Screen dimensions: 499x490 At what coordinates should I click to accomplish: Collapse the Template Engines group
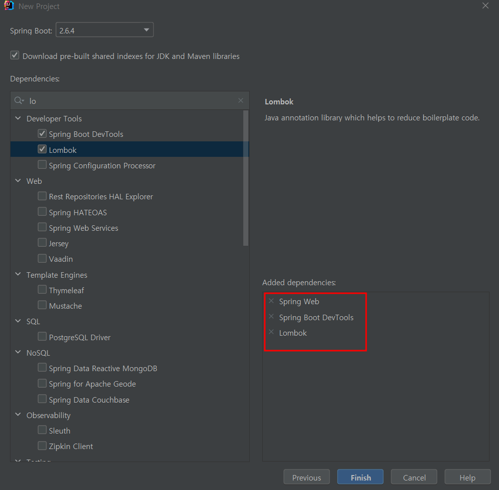click(18, 274)
